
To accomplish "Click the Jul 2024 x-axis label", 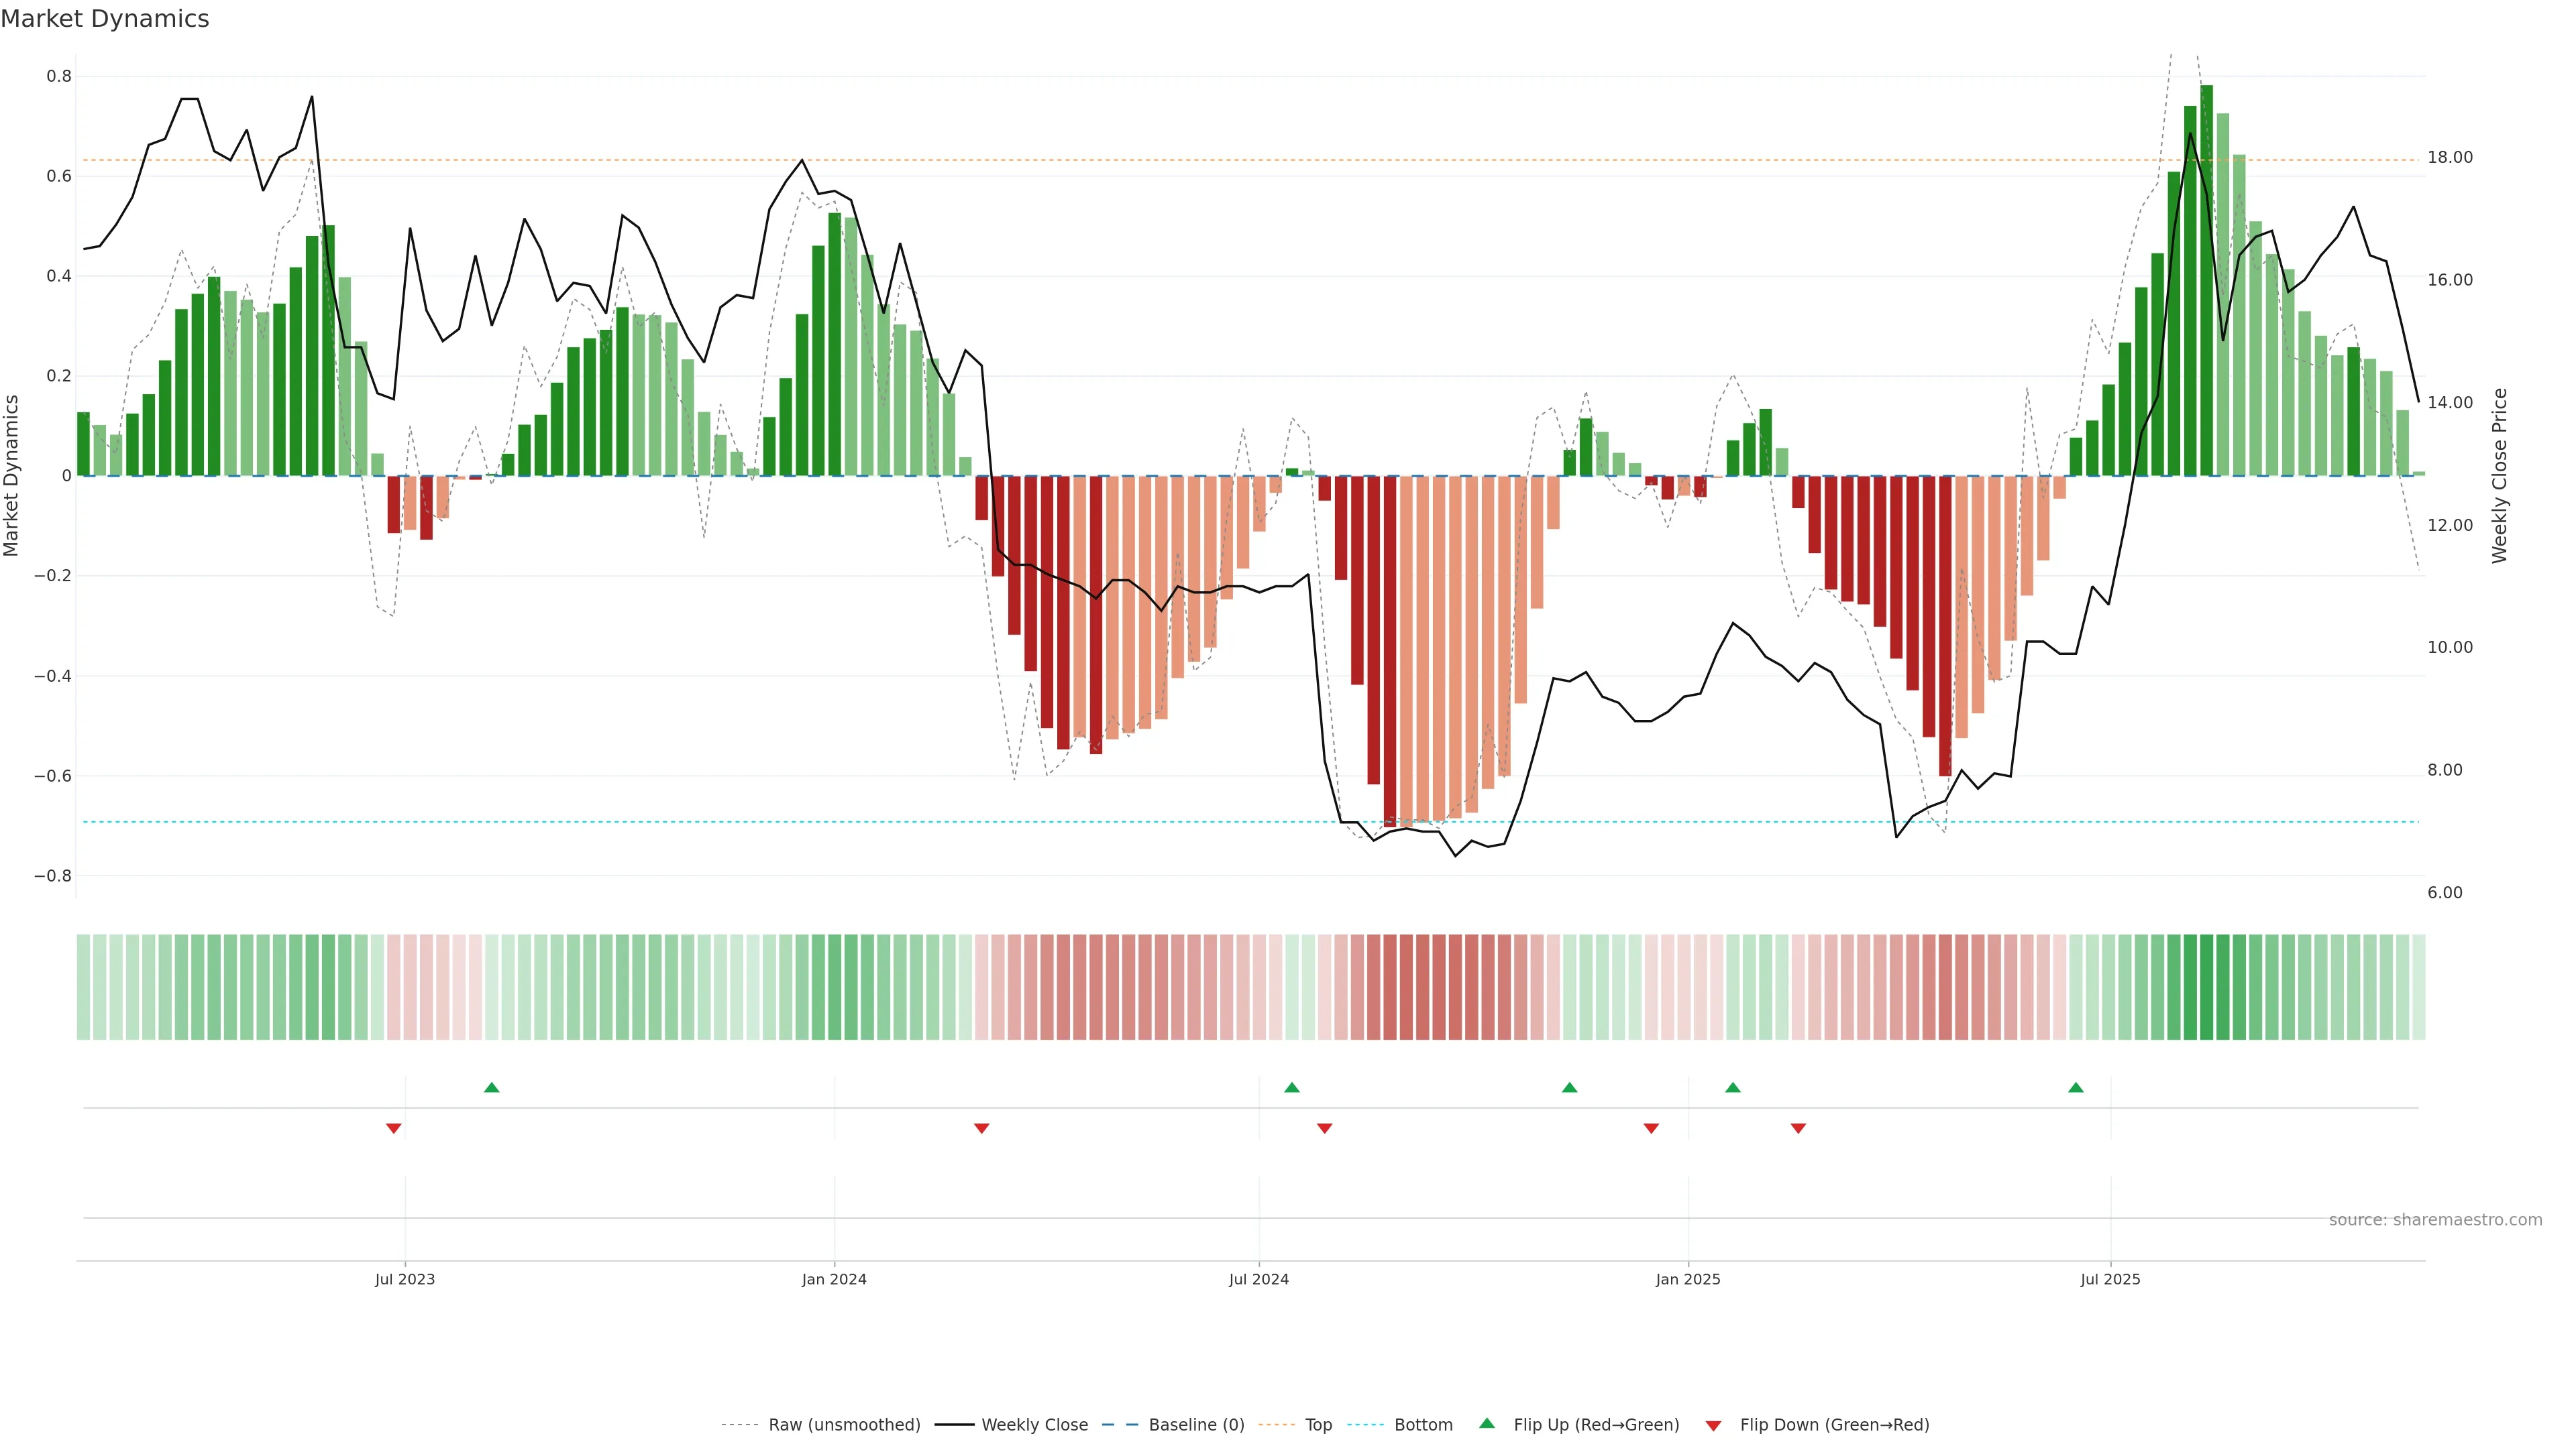I will [1258, 1279].
